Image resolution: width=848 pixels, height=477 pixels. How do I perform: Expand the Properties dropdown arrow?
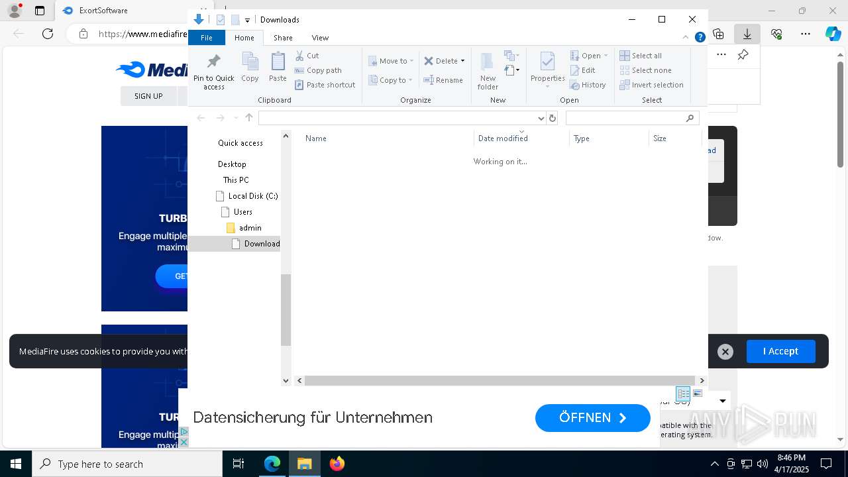point(547,87)
